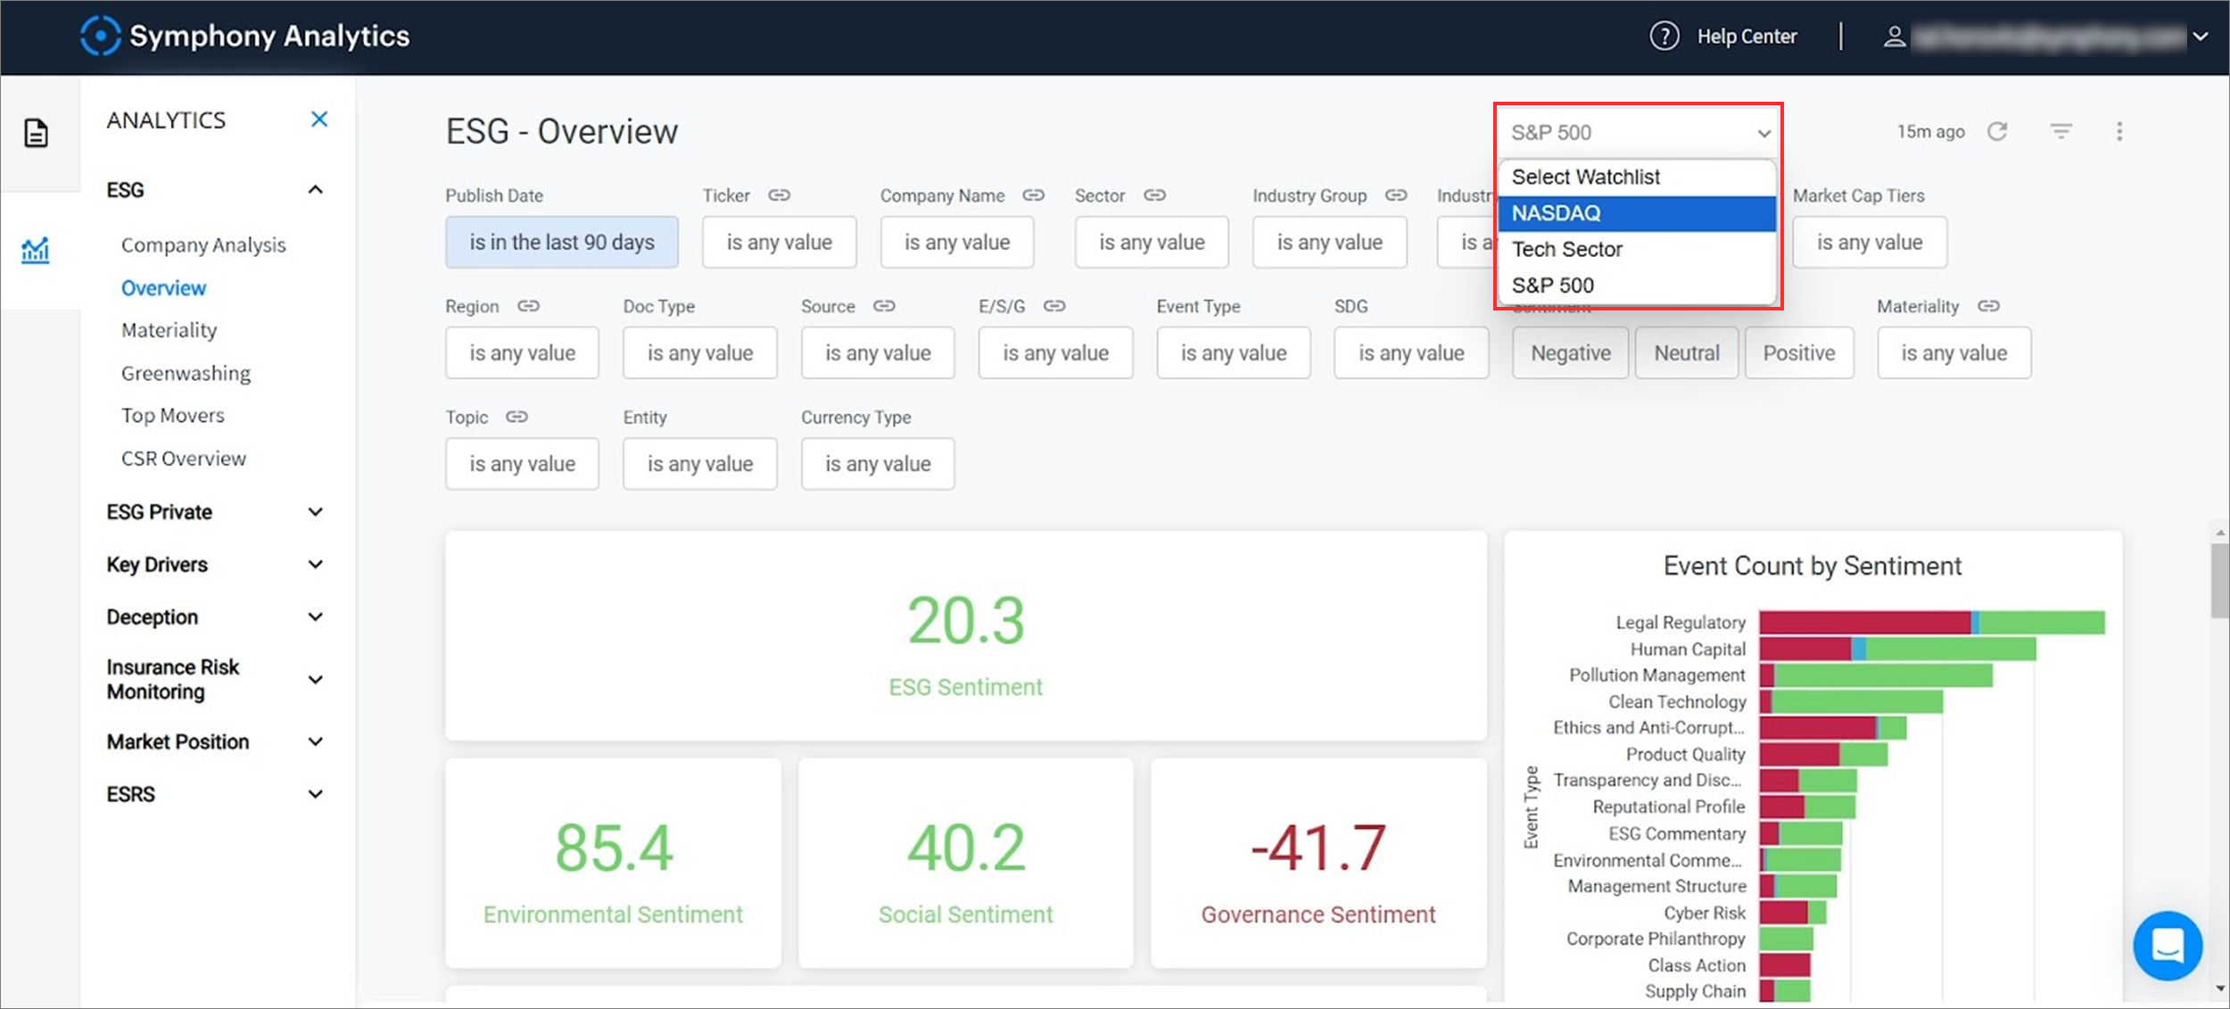Viewport: 2230px width, 1009px height.
Task: Expand the ESG Private section
Action: tap(315, 512)
